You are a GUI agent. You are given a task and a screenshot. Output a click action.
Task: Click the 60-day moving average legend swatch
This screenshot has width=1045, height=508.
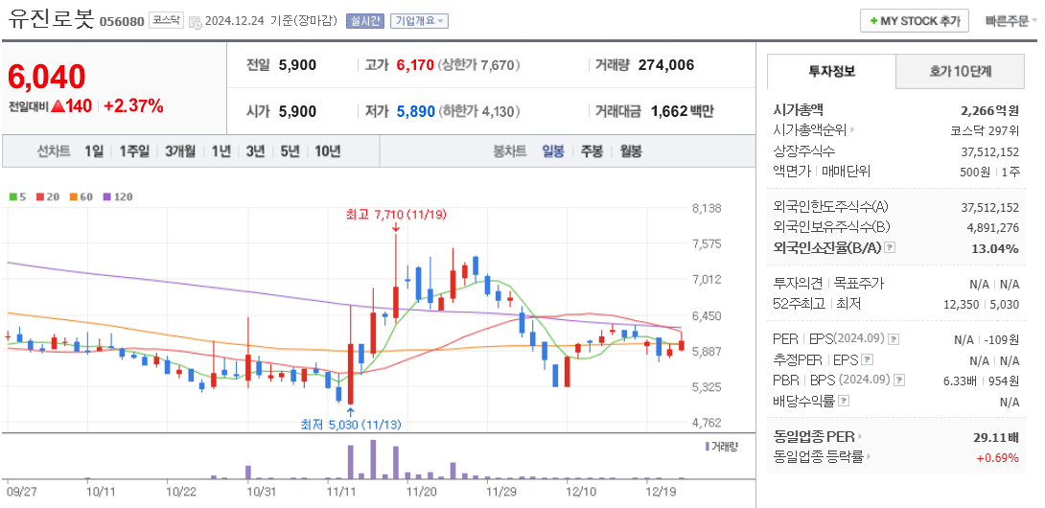(x=73, y=196)
